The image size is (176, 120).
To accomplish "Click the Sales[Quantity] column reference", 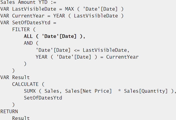I will click(146, 91).
